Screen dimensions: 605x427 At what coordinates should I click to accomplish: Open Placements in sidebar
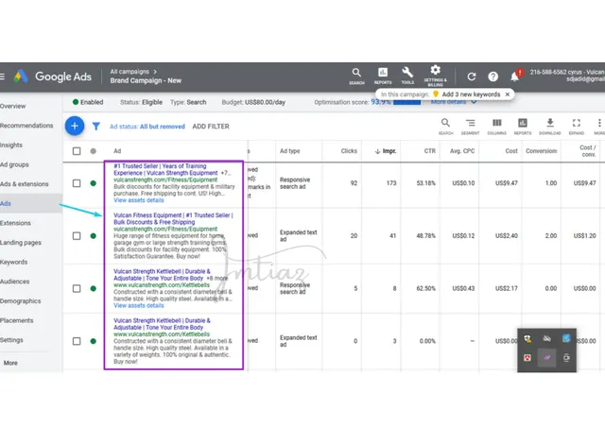[17, 320]
